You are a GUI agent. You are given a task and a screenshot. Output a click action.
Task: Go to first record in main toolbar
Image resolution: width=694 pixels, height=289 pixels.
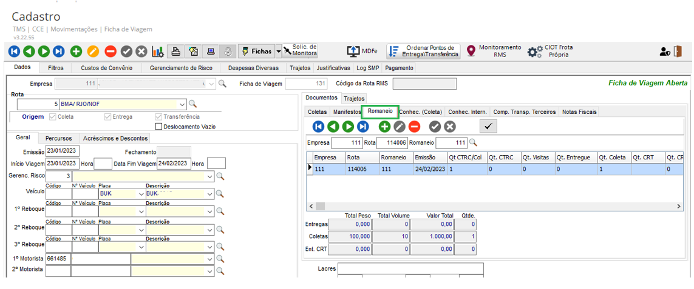(14, 51)
